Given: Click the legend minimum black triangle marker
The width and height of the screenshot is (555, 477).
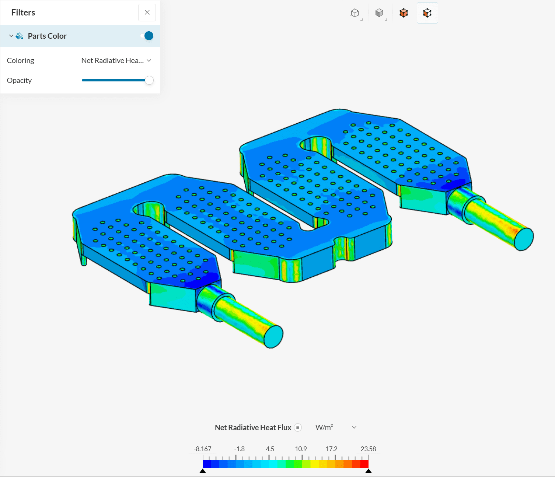Looking at the screenshot, I should (203, 471).
